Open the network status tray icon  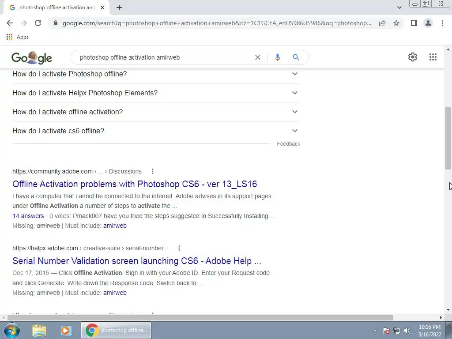click(397, 331)
